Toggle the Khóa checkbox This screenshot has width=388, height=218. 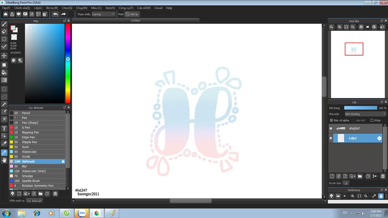coord(372,120)
